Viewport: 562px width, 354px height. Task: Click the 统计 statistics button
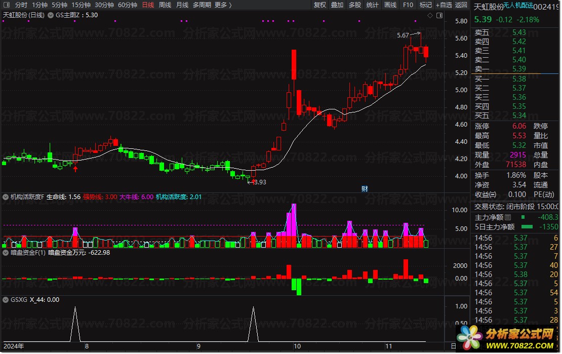pyautogui.click(x=373, y=5)
